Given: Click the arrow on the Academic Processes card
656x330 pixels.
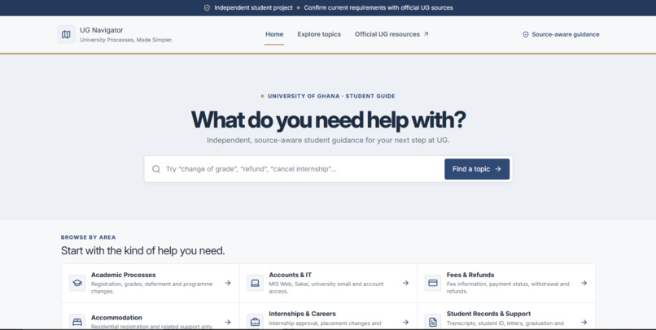Looking at the screenshot, I should tap(228, 283).
